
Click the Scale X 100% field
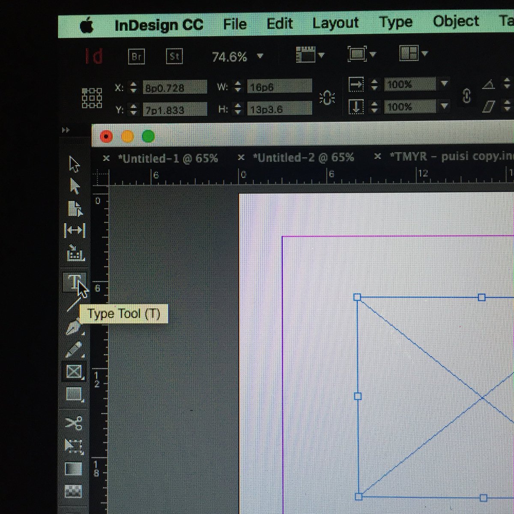click(409, 84)
